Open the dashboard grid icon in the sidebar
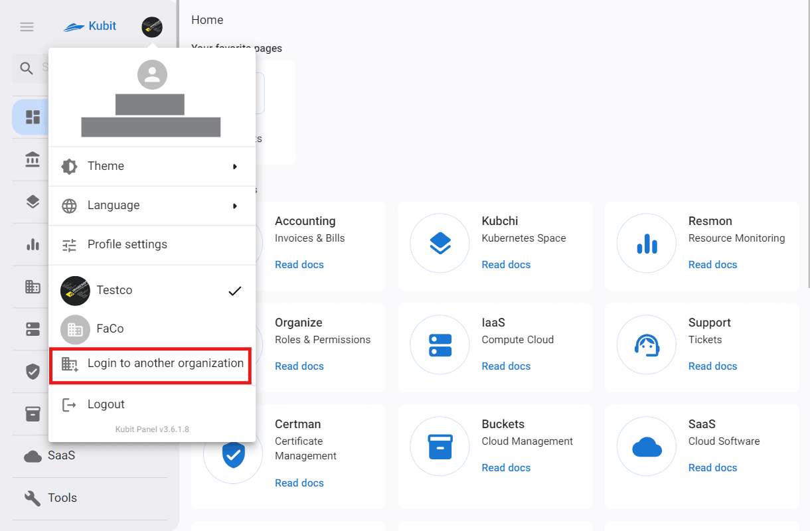Image resolution: width=810 pixels, height=531 pixels. tap(33, 117)
